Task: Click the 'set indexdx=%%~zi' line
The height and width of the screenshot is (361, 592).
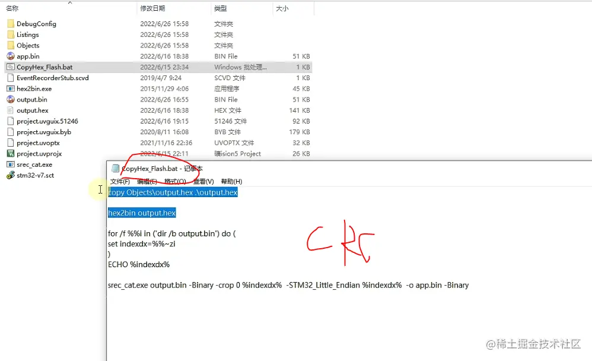Action: click(142, 244)
